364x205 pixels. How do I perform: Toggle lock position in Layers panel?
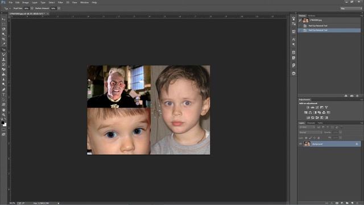click(x=315, y=138)
